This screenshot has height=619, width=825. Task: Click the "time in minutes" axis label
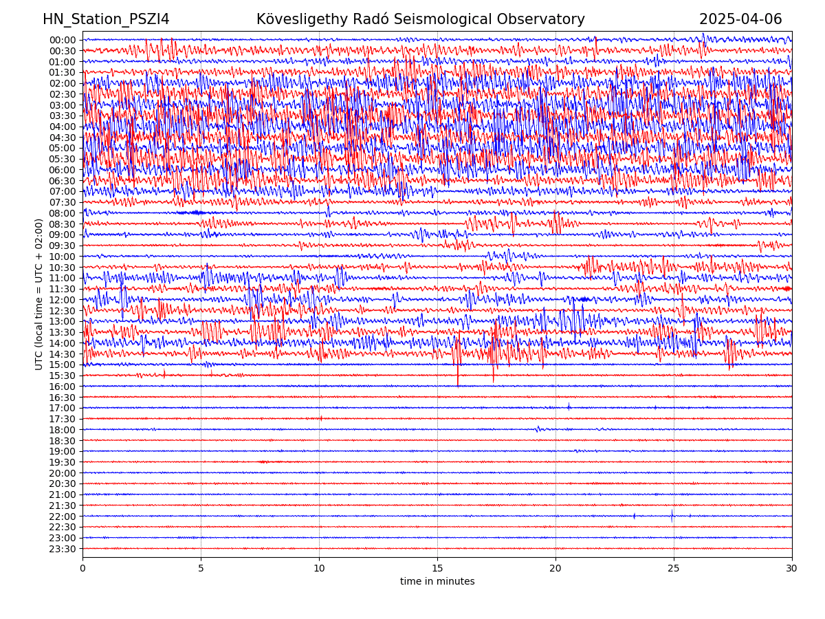[x=437, y=582]
